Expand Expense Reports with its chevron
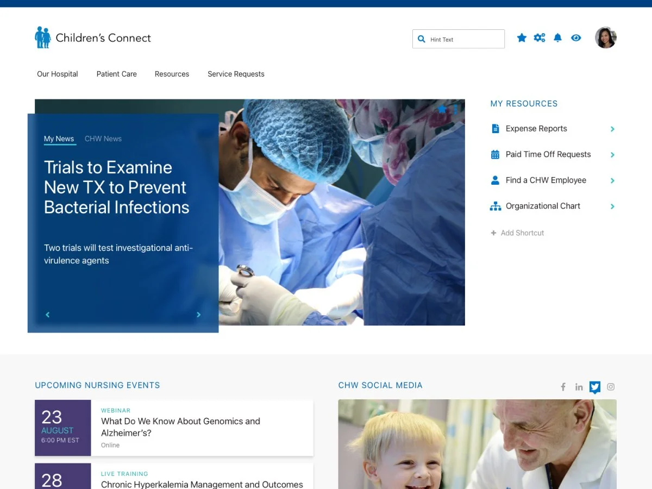The image size is (652, 489). [x=612, y=129]
